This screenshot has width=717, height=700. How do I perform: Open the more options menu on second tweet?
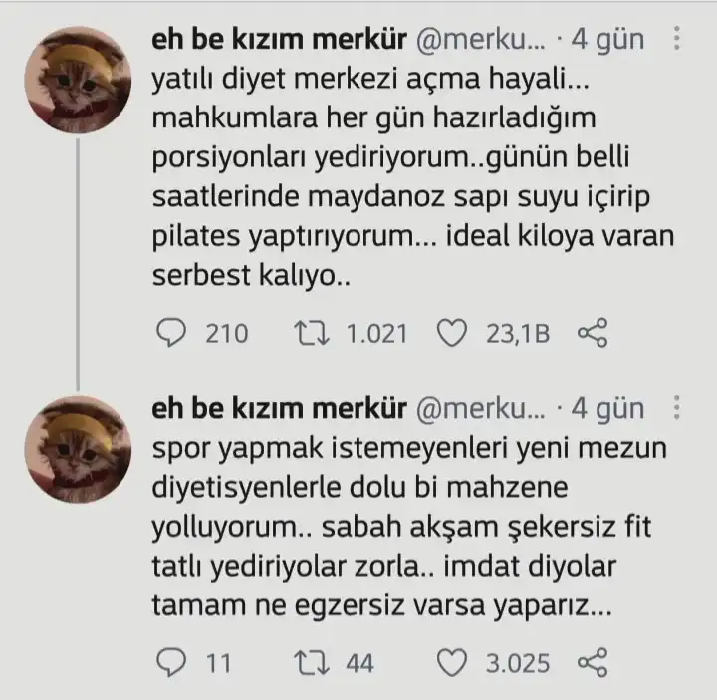tap(678, 408)
